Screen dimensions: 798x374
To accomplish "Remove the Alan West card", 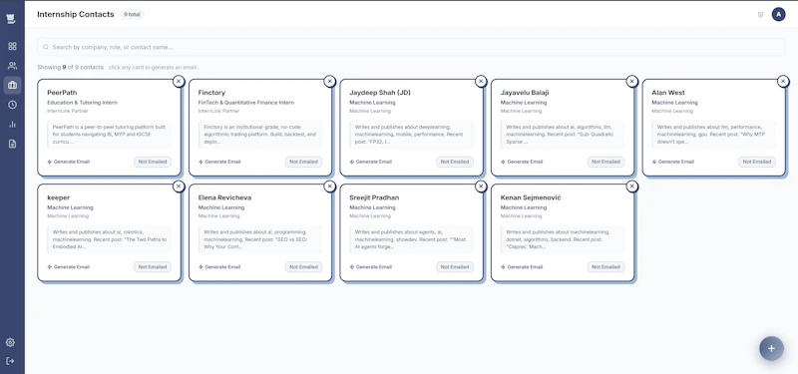I will (x=783, y=82).
